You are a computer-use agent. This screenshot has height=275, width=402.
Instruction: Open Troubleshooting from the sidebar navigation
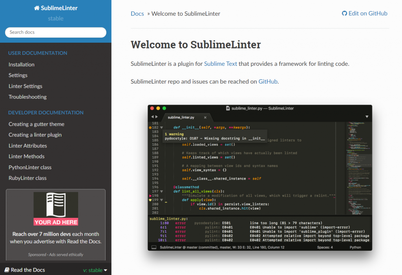pos(27,97)
